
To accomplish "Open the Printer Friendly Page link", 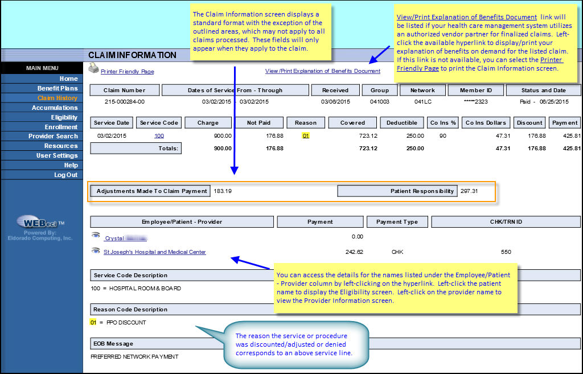I will pyautogui.click(x=128, y=71).
